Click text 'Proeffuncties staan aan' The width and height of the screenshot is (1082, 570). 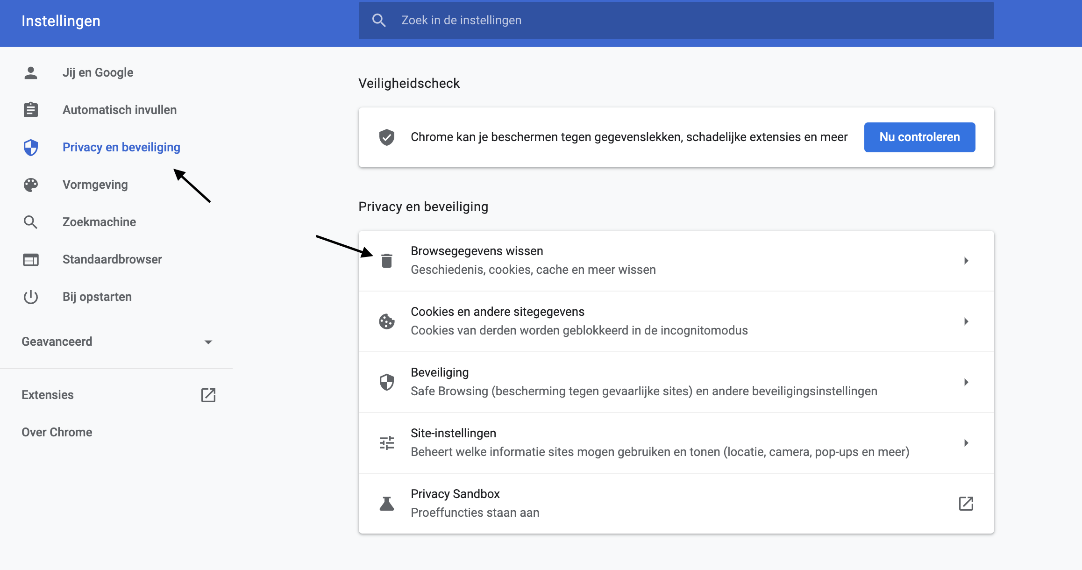coord(475,513)
